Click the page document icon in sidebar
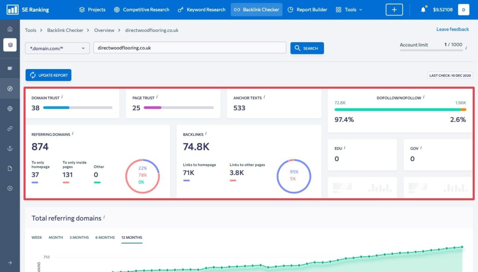Viewport: 478px width, 272px height. coord(10,169)
